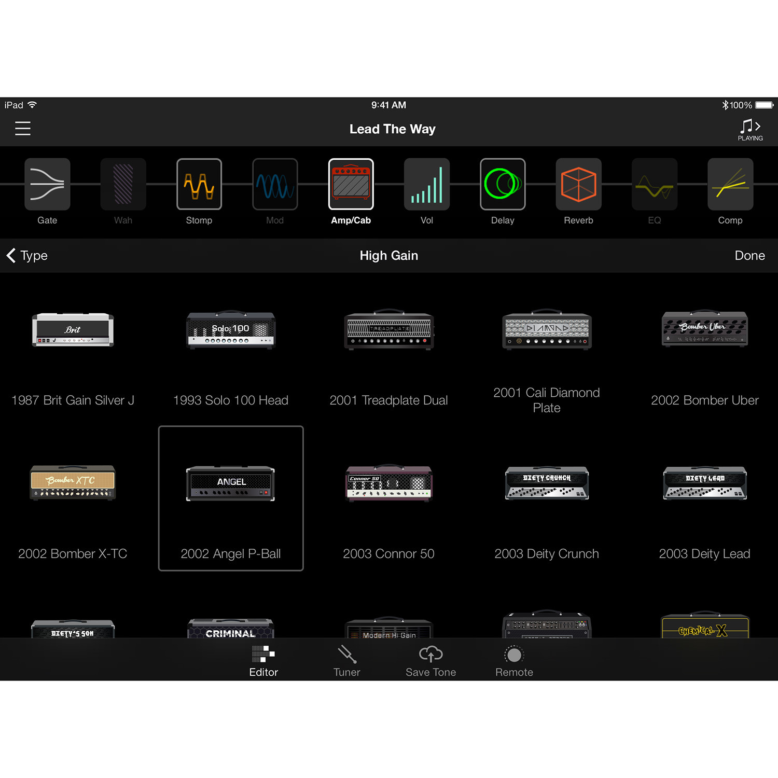
Task: Enable the disabled Wah block
Action: (123, 184)
